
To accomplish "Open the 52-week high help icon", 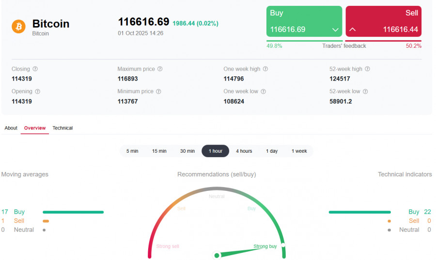I will click(x=367, y=69).
